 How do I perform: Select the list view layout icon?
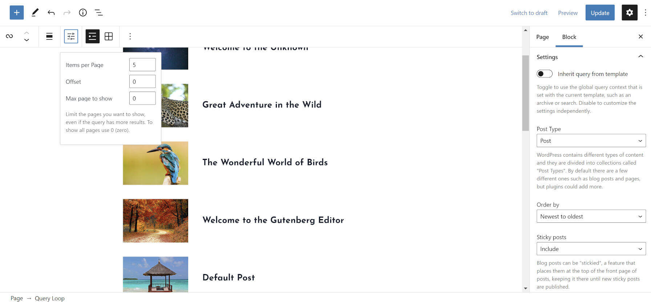point(93,36)
